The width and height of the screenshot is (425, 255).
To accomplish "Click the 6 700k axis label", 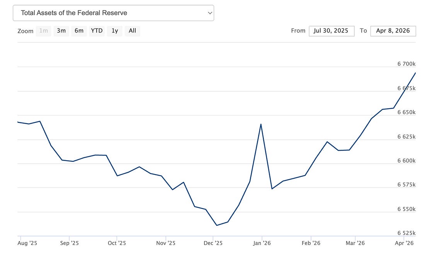I will tap(406, 64).
